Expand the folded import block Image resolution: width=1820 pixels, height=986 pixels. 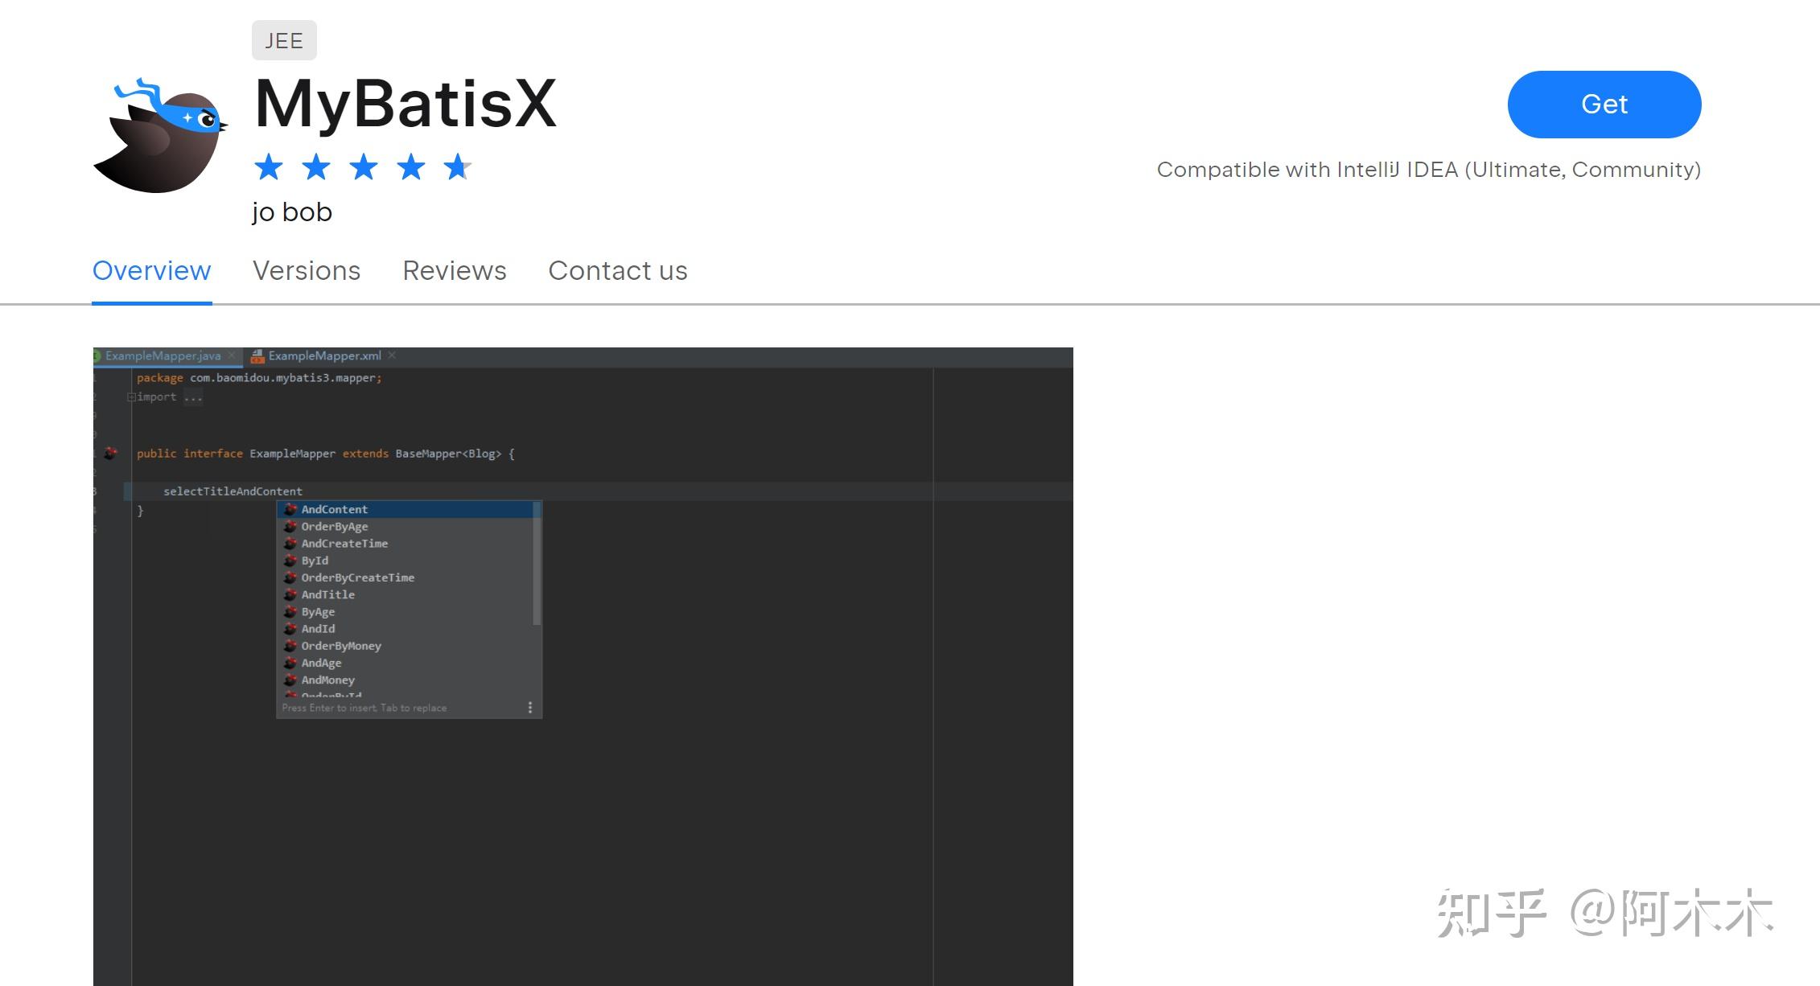131,396
